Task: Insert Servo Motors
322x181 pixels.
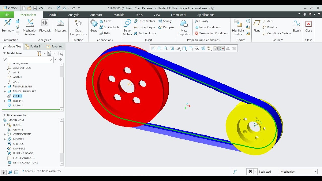Action: pos(127,27)
